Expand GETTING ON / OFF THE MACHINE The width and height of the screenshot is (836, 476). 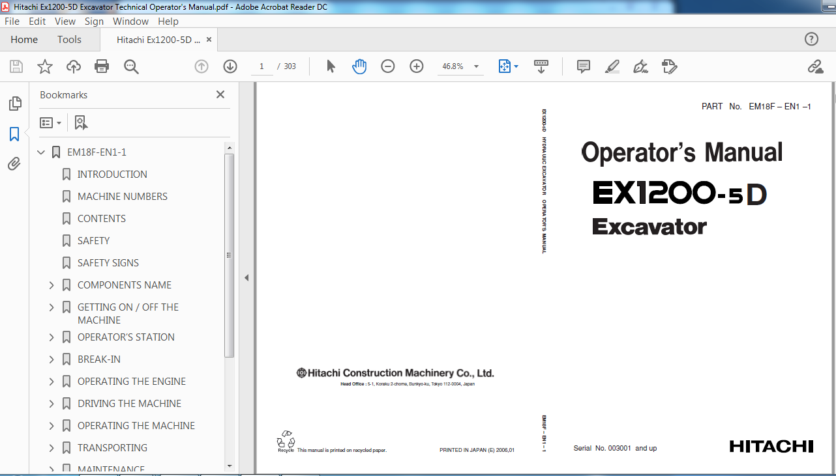[x=52, y=307]
